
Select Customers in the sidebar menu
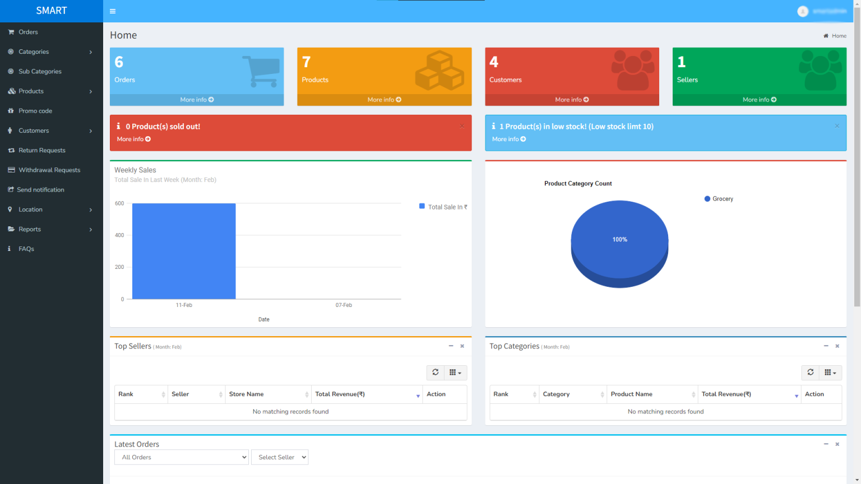[x=35, y=130]
